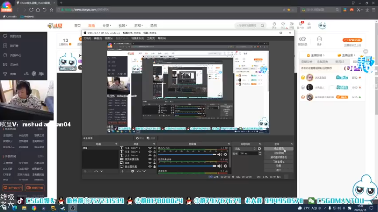The width and height of the screenshot is (378, 212).
Task: Toggle lock on 文本 (GDI+) 3 source
Action: (x=155, y=148)
